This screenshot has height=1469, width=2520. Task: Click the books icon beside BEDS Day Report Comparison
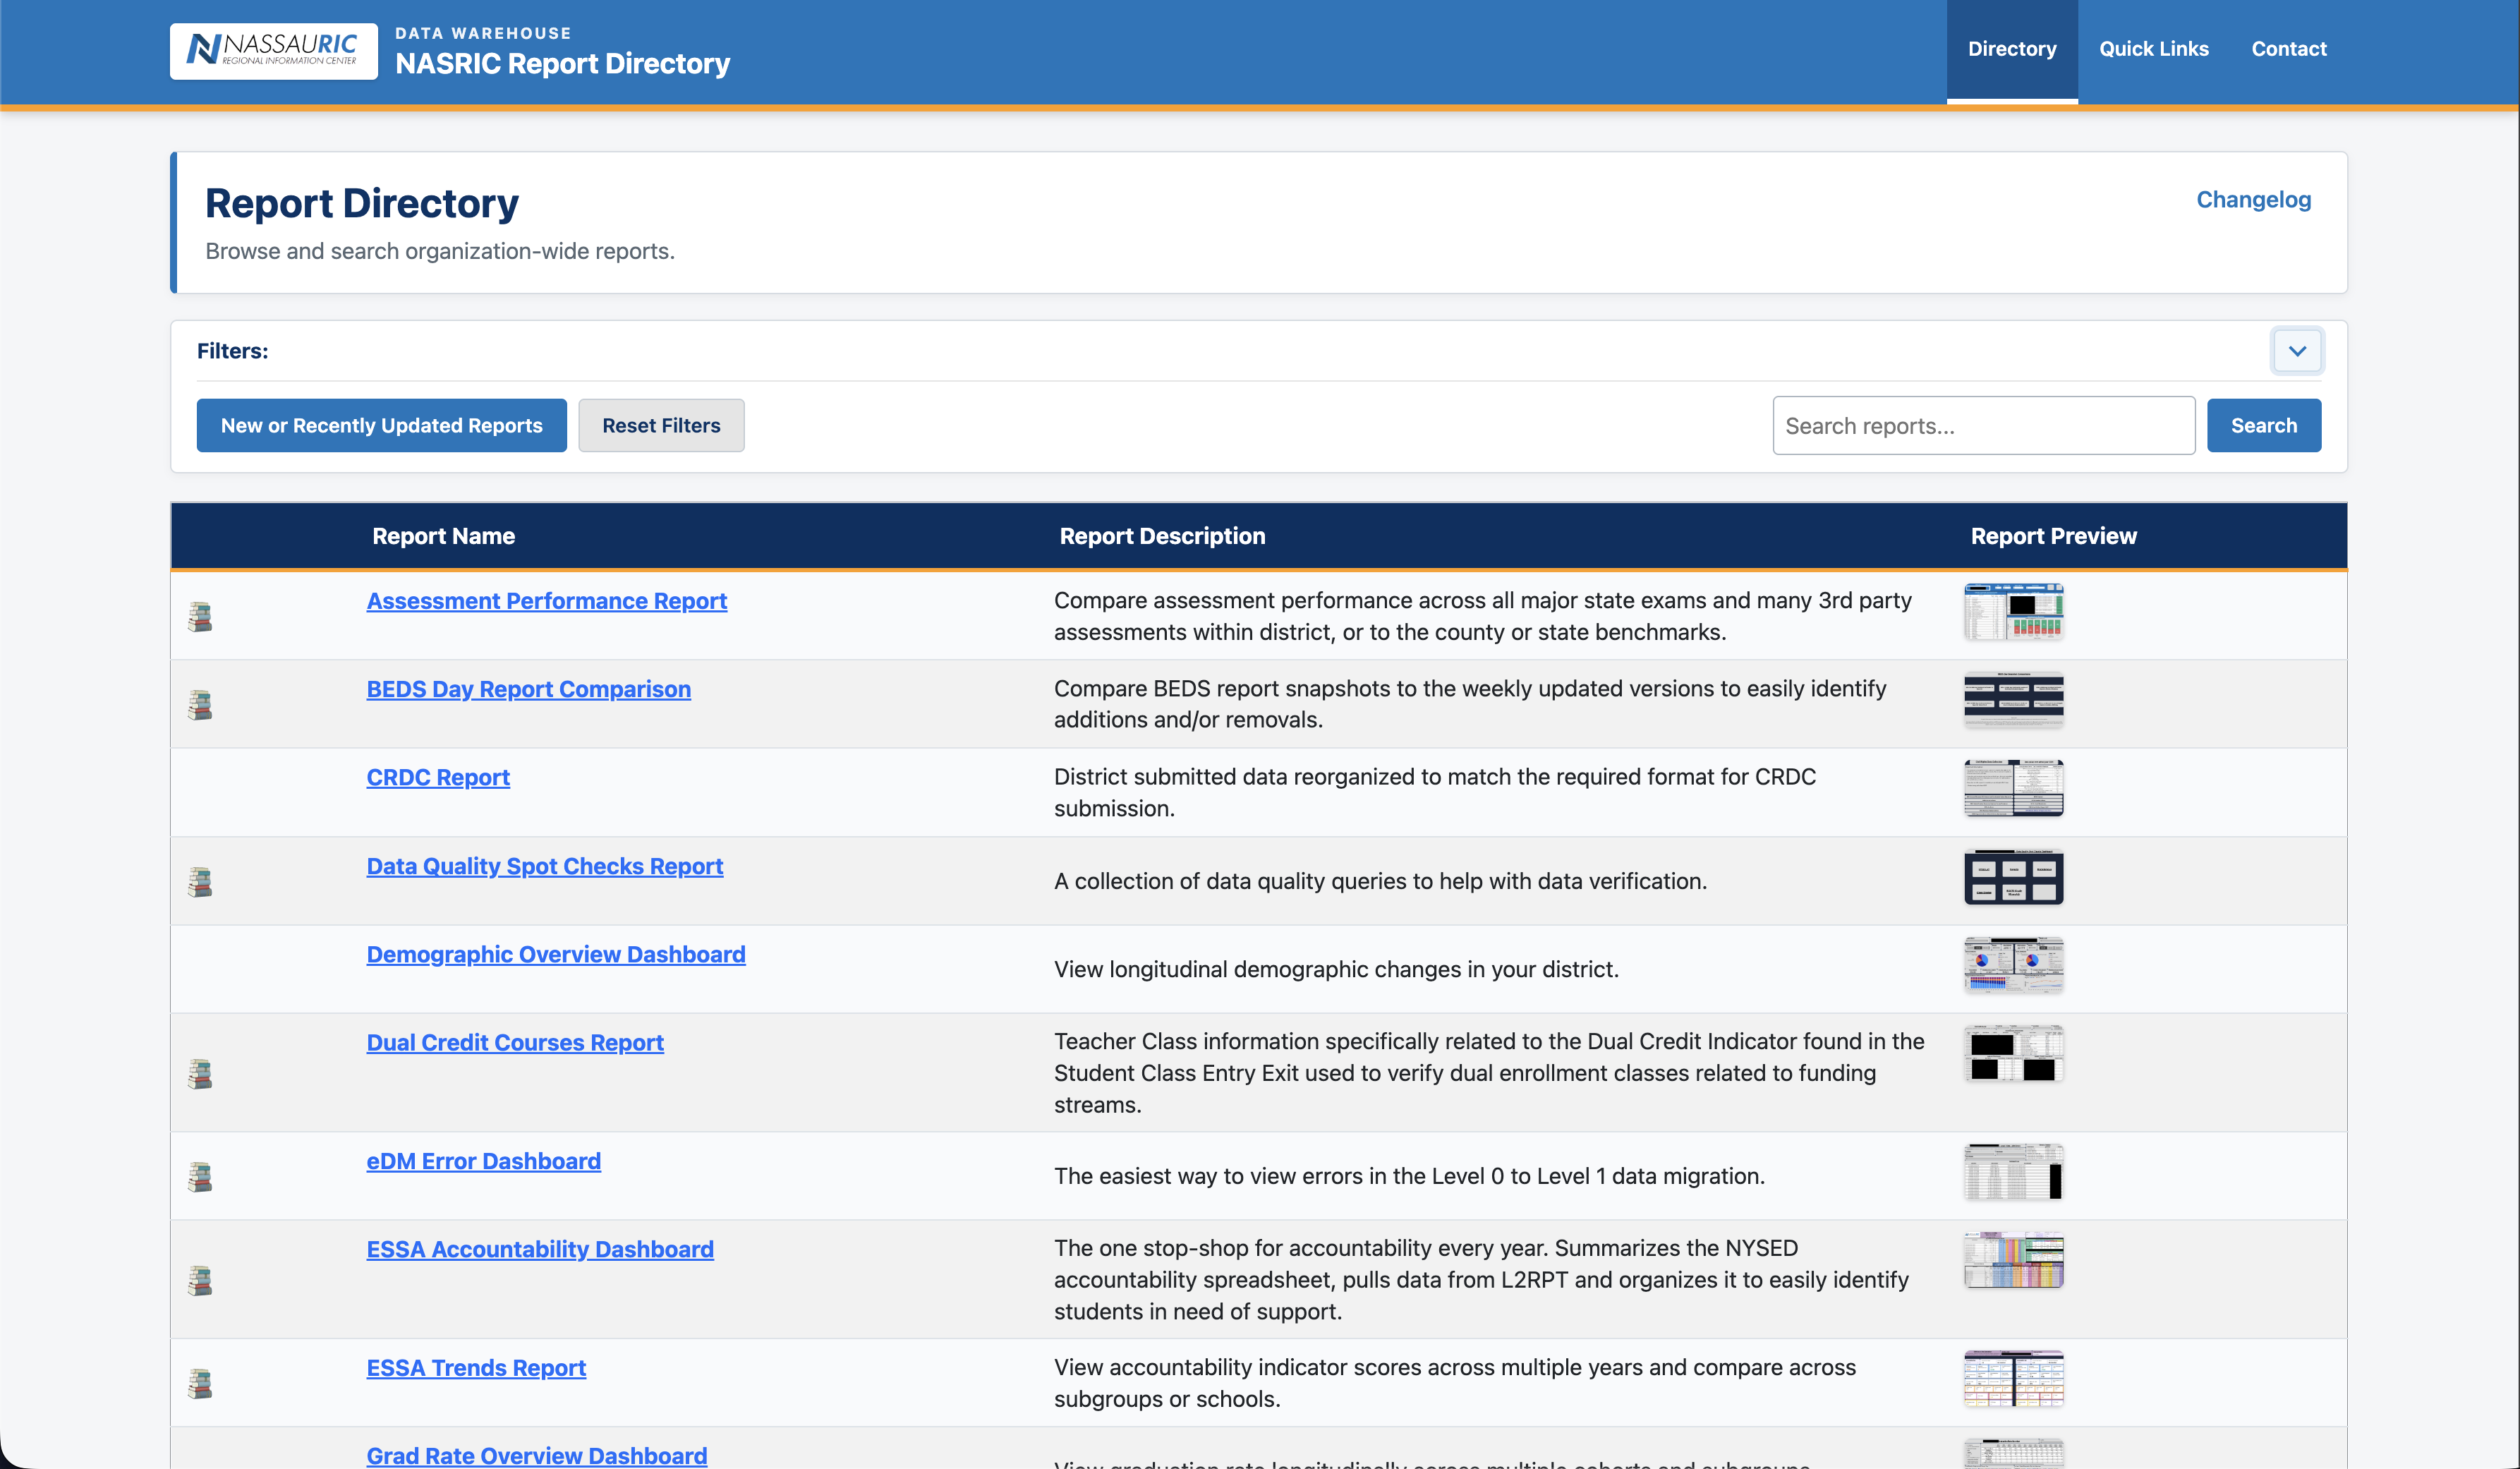coord(200,704)
